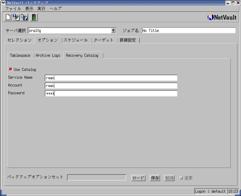The width and height of the screenshot is (241, 196).
Task: Open the 実行 menu
Action: [x=41, y=9]
